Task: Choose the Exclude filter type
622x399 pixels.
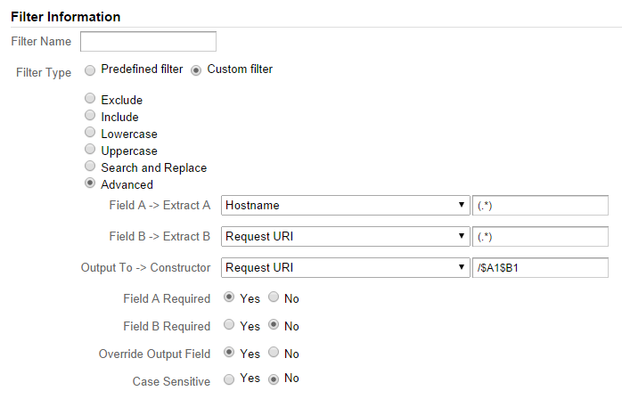Action: (x=89, y=100)
